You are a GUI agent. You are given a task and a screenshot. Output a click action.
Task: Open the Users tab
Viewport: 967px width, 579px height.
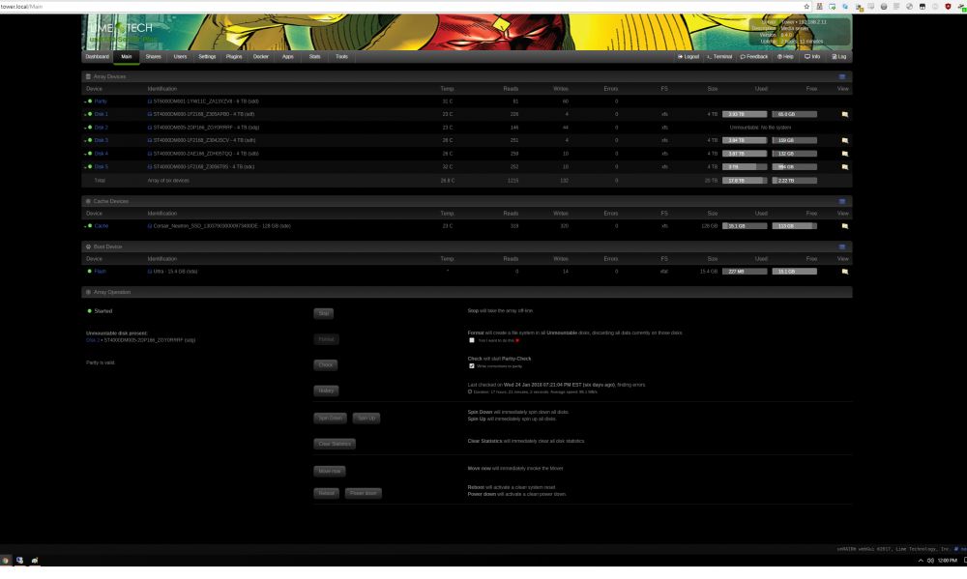(180, 57)
